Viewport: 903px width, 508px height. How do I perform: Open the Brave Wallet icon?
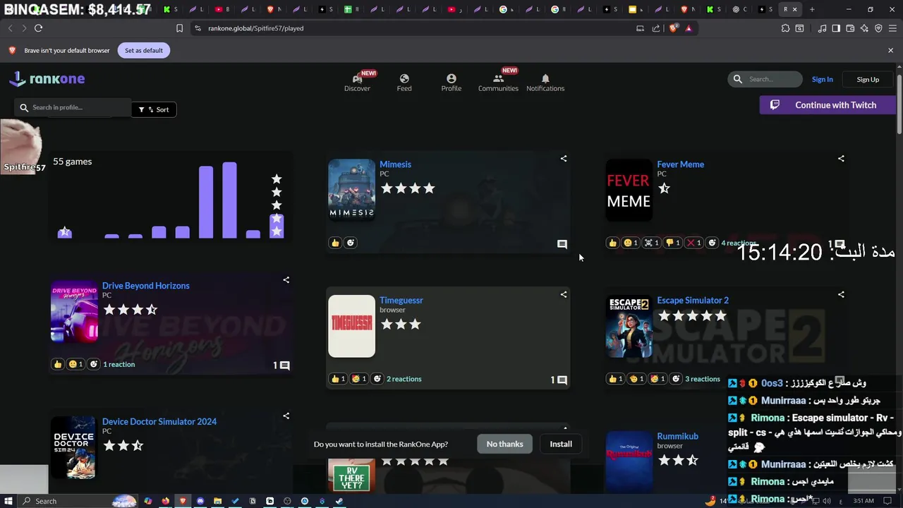point(850,28)
